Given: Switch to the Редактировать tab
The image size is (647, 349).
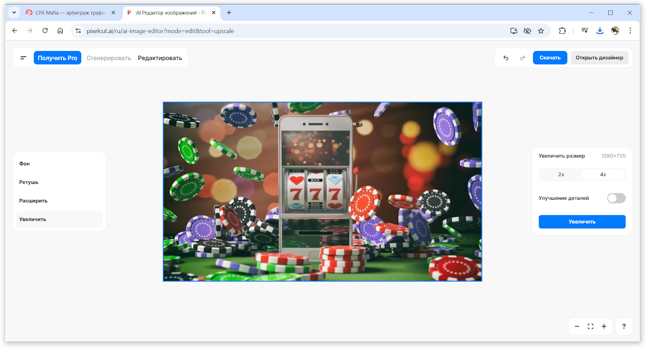Looking at the screenshot, I should 160,58.
